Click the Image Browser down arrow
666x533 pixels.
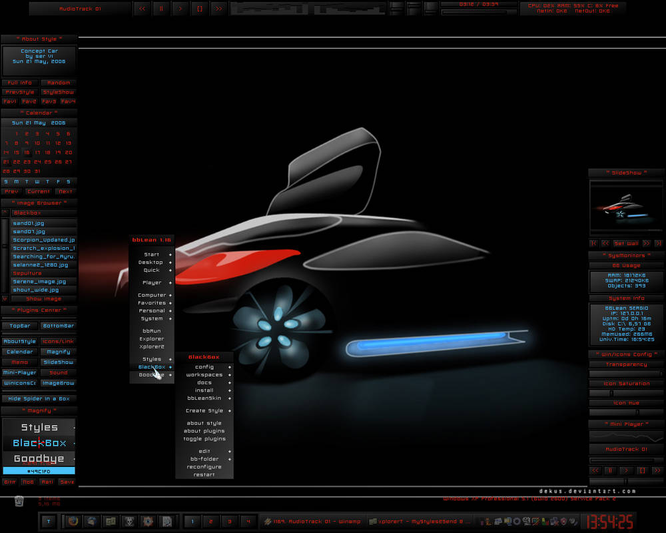(x=5, y=298)
